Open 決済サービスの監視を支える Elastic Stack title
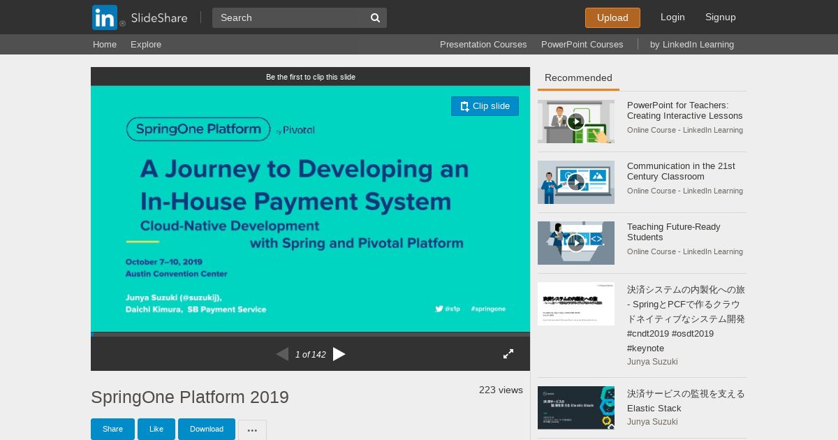This screenshot has height=440, width=838. [x=686, y=401]
